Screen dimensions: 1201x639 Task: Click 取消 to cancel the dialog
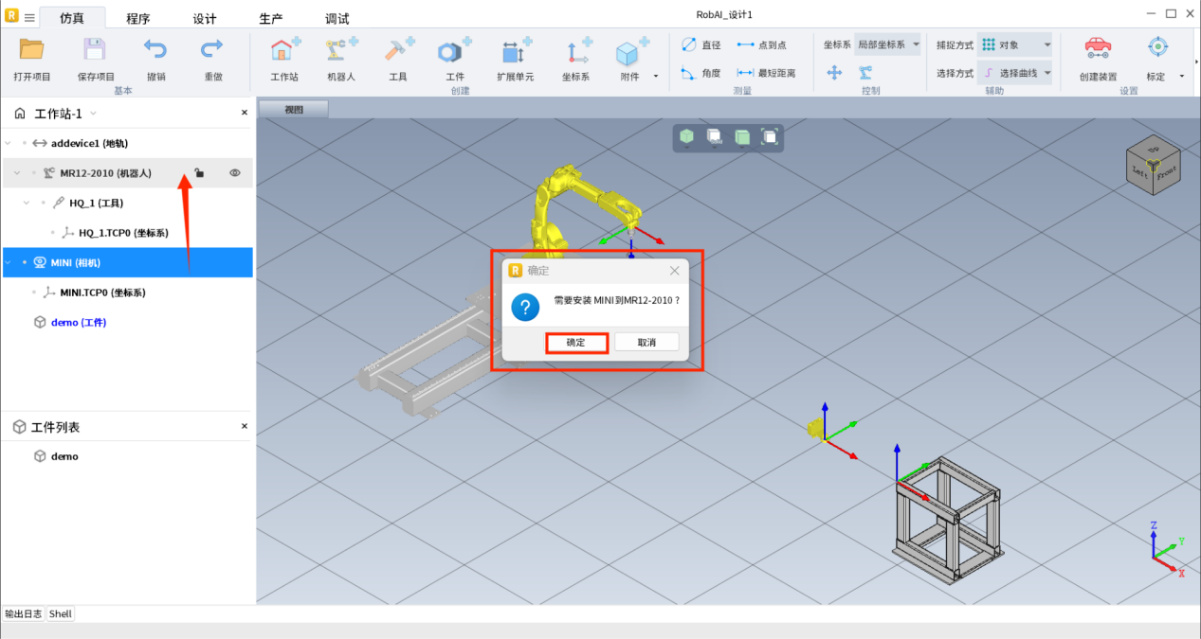point(646,342)
